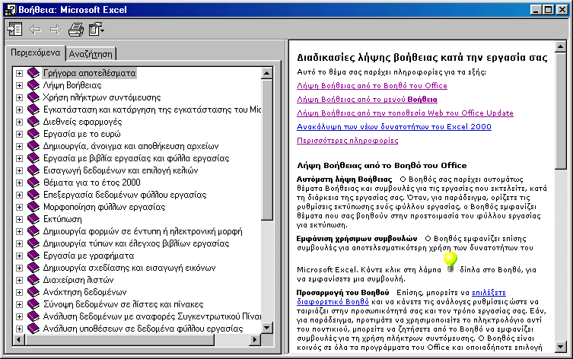Click the Print toolbar icon

click(x=76, y=29)
